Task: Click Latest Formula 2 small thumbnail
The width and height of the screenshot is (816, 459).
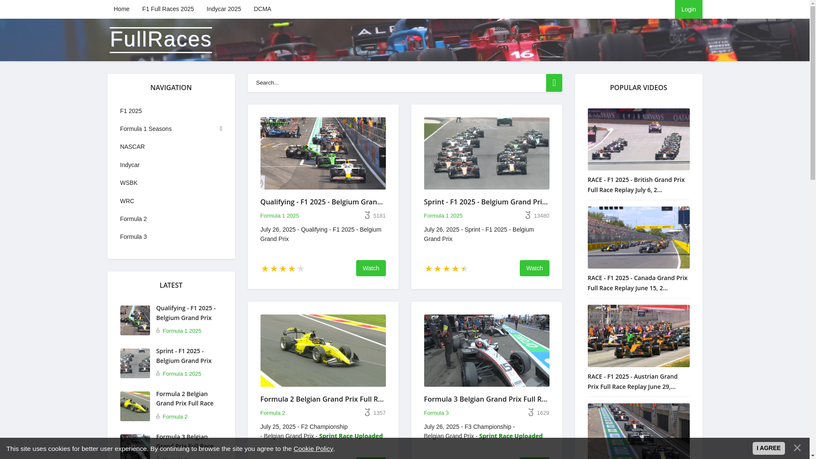Action: pyautogui.click(x=135, y=406)
